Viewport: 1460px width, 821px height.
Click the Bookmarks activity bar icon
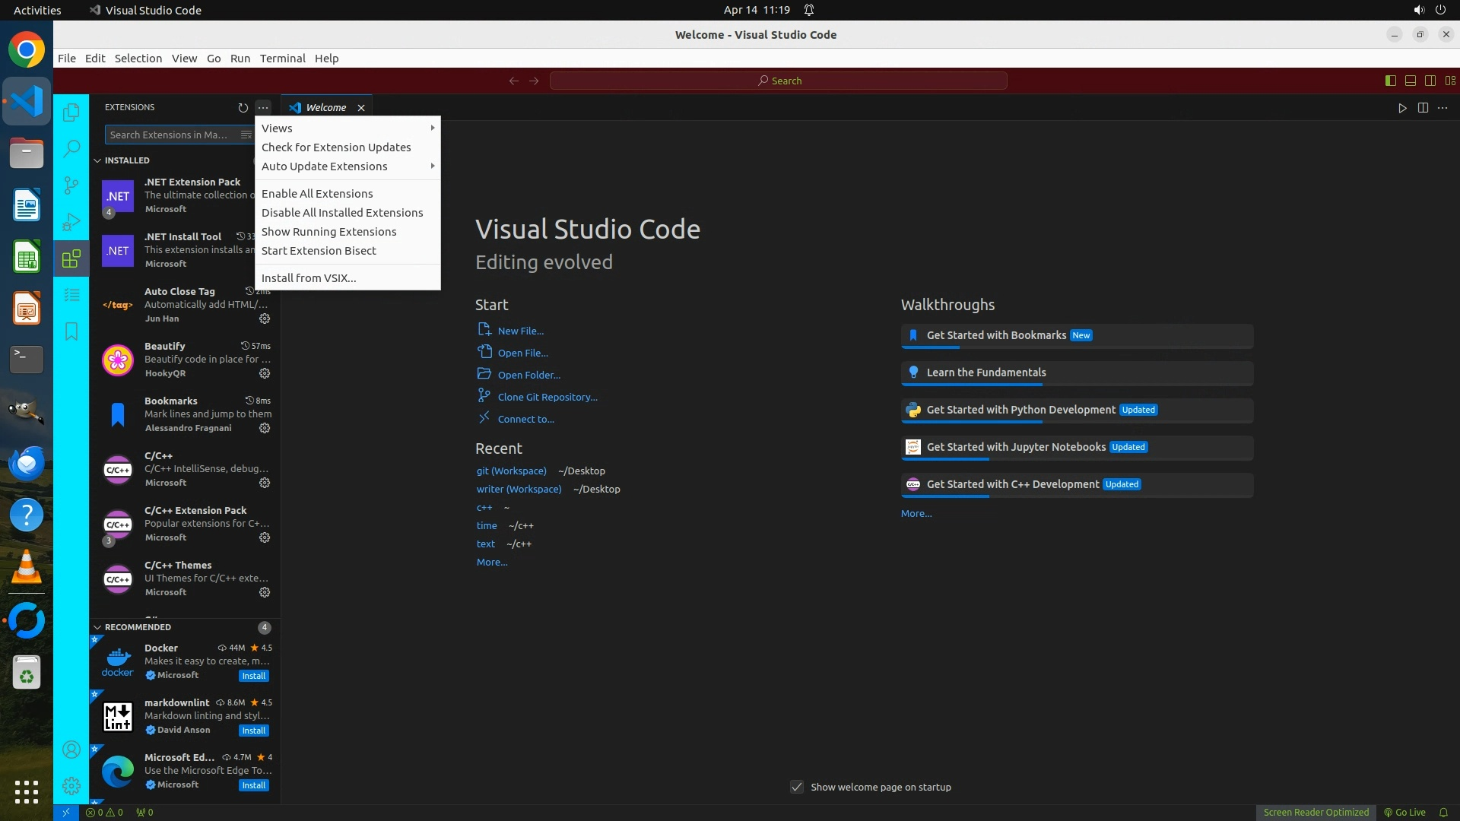(71, 331)
